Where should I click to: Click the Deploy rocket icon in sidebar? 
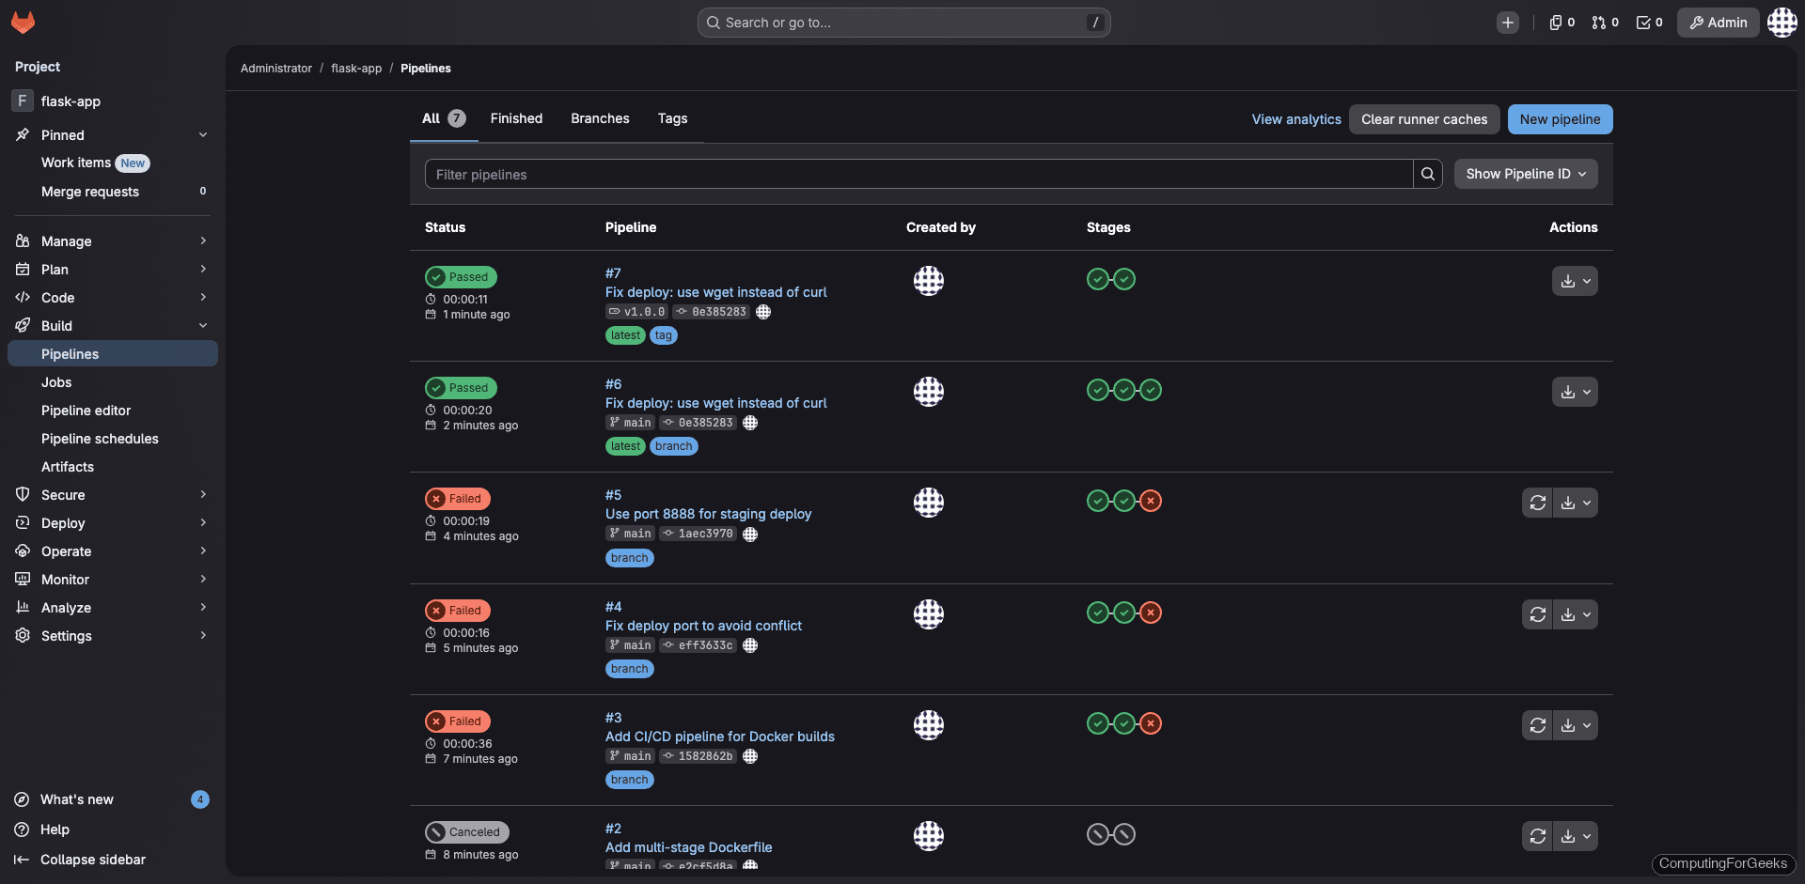[24, 523]
